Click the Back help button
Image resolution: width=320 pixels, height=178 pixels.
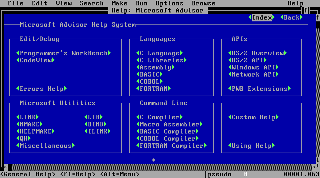(292, 17)
